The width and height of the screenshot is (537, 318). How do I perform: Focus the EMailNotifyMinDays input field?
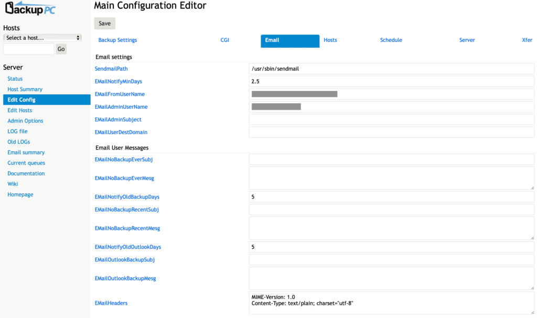391,82
